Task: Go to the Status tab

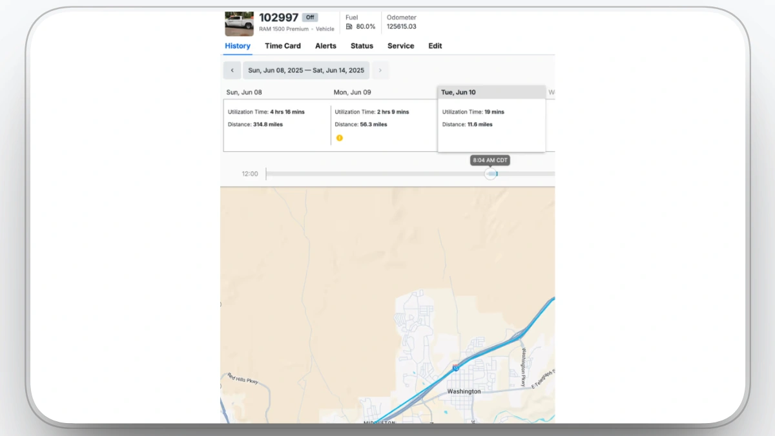Action: 362,46
